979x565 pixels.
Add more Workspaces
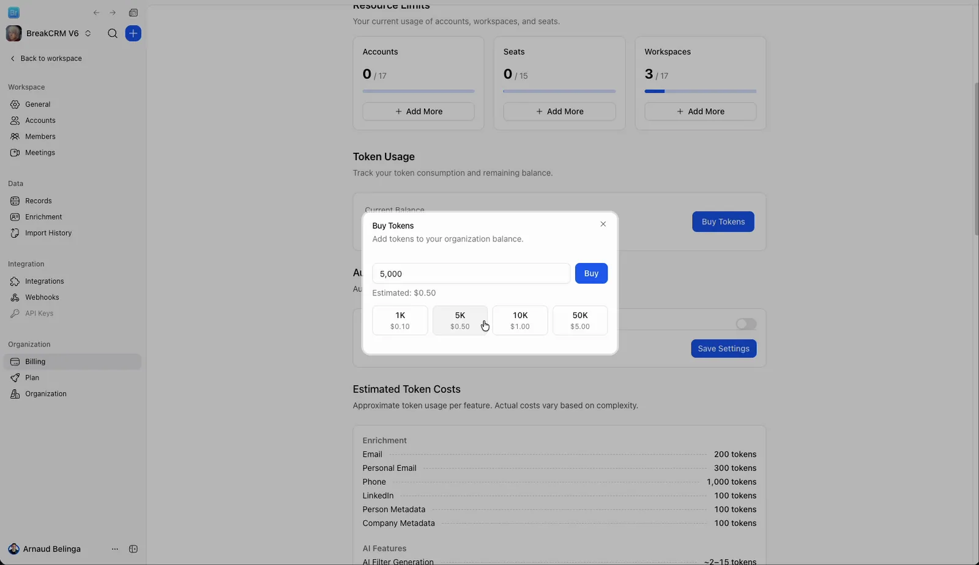701,111
